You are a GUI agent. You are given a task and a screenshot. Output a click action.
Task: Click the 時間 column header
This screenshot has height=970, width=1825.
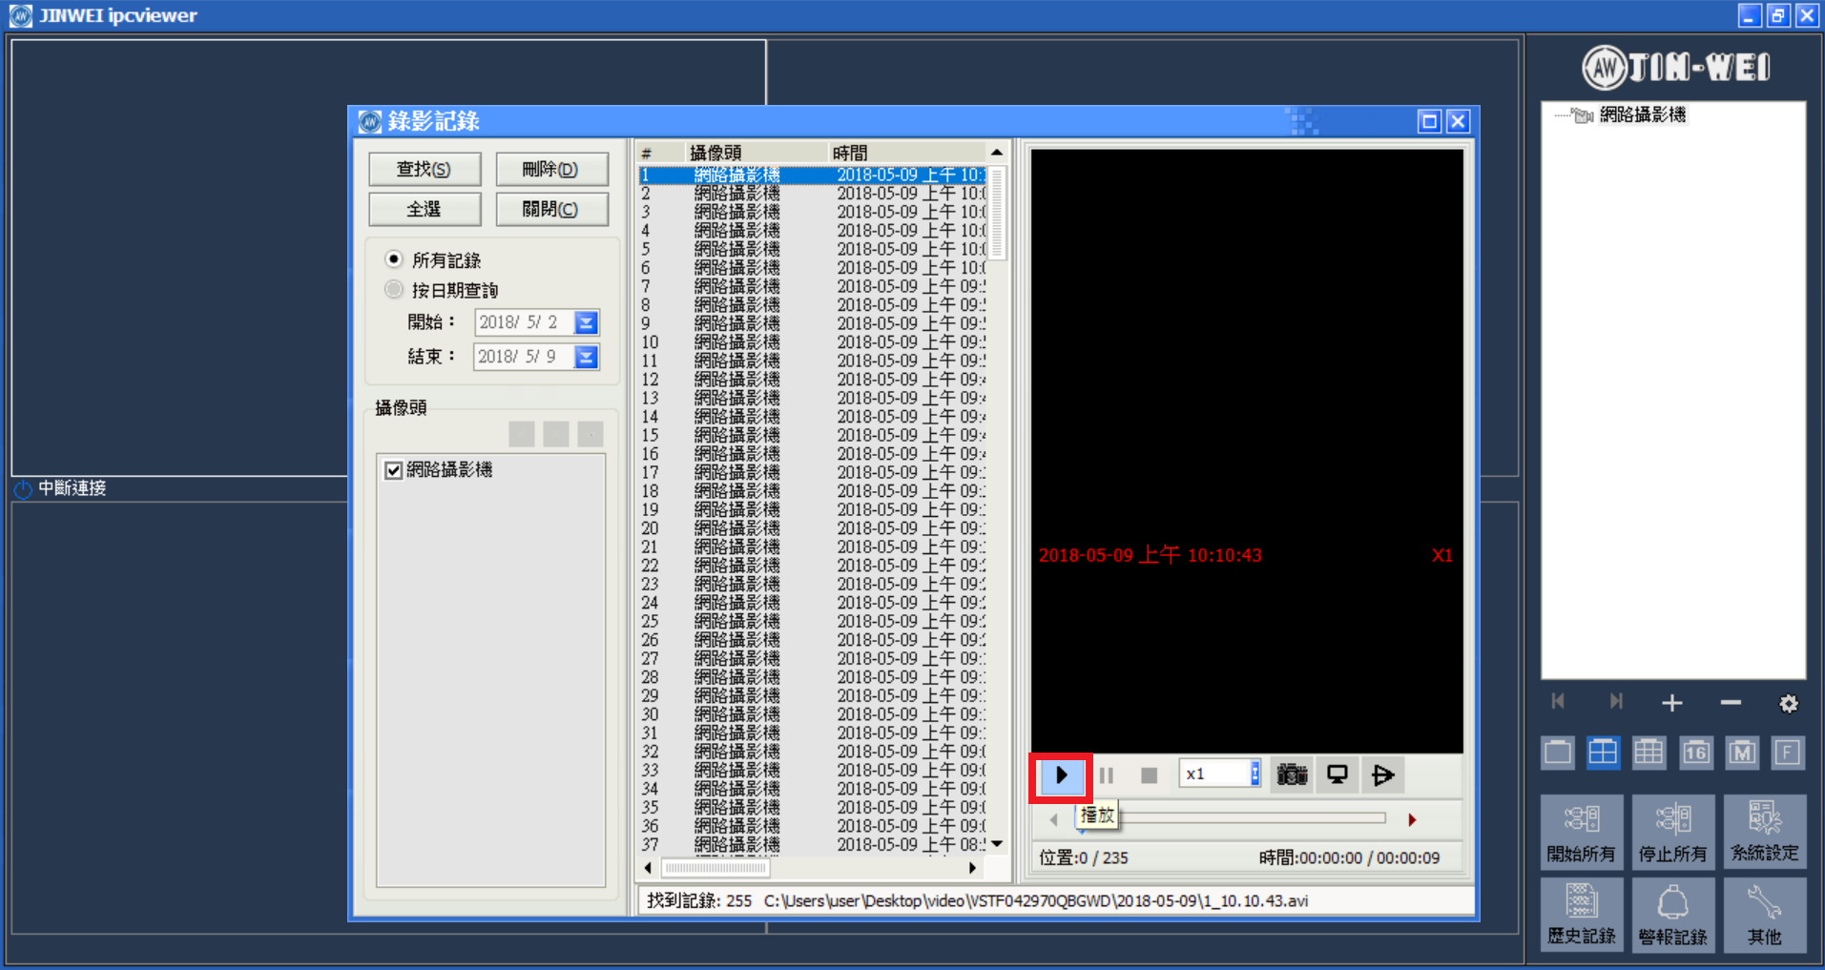(906, 153)
